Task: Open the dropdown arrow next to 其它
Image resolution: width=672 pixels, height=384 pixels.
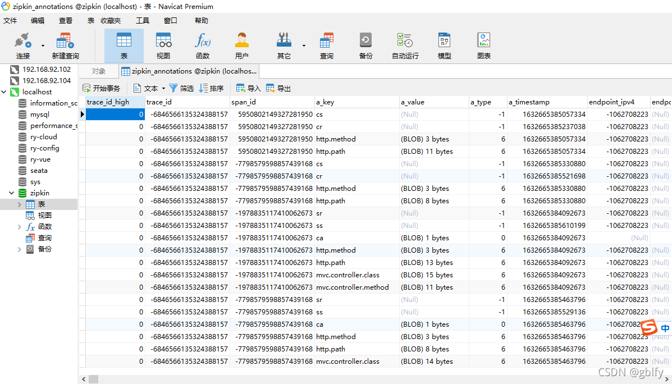Action: coord(304,45)
